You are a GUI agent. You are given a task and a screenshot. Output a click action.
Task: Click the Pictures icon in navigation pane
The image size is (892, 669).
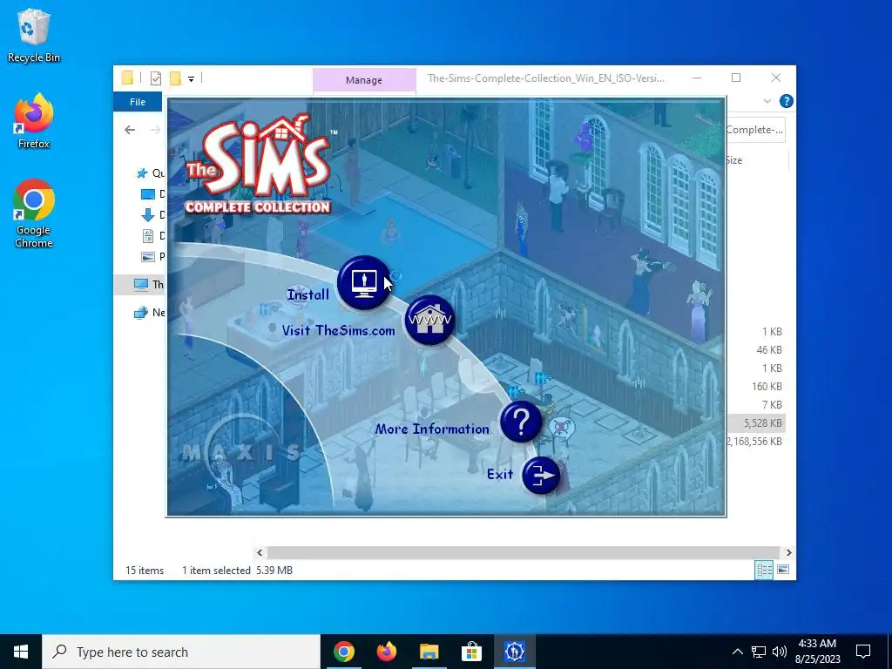tap(148, 257)
